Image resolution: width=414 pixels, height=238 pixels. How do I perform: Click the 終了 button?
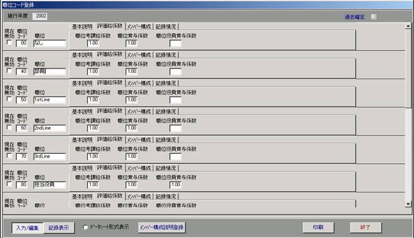click(x=365, y=227)
